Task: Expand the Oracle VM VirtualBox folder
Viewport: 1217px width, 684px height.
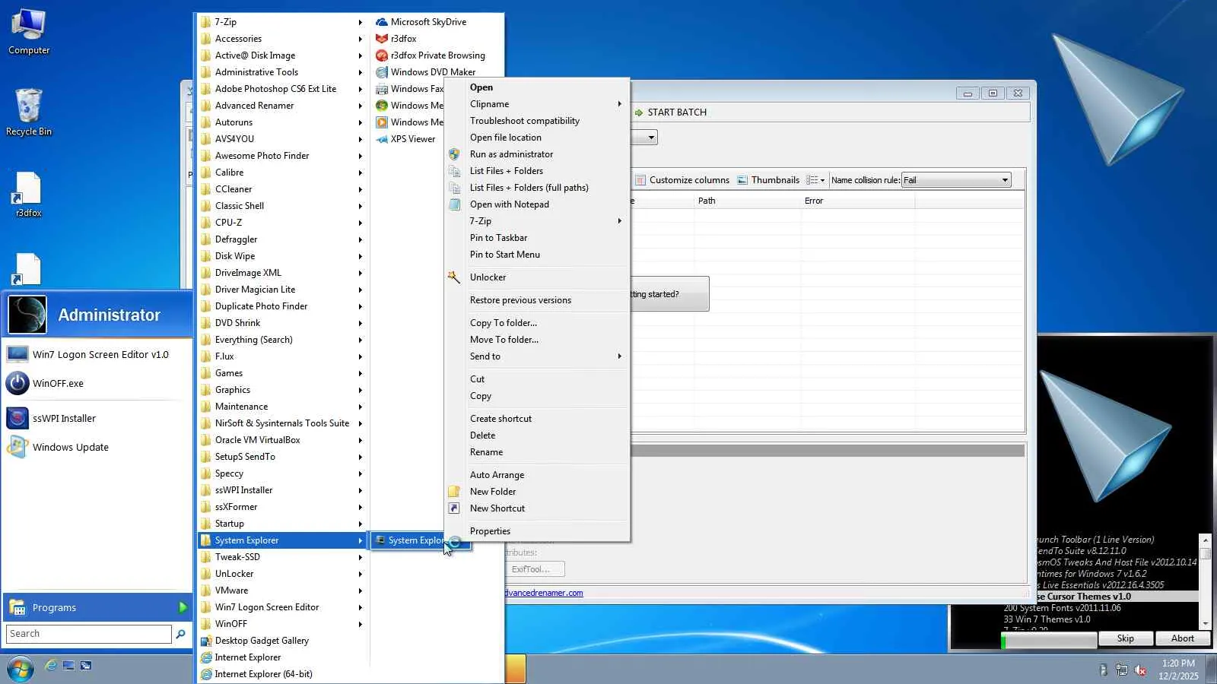Action: pos(281,440)
